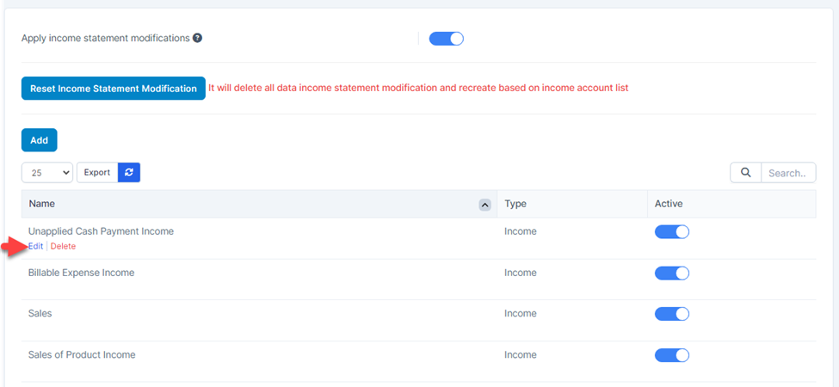Click the sort arrow in Name column
This screenshot has height=387, width=839.
(x=484, y=205)
